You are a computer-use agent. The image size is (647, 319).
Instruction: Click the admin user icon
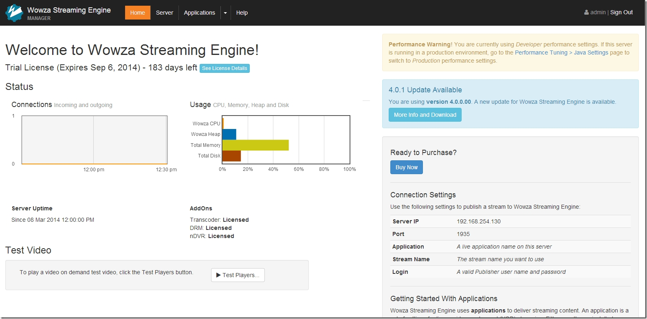[586, 13]
